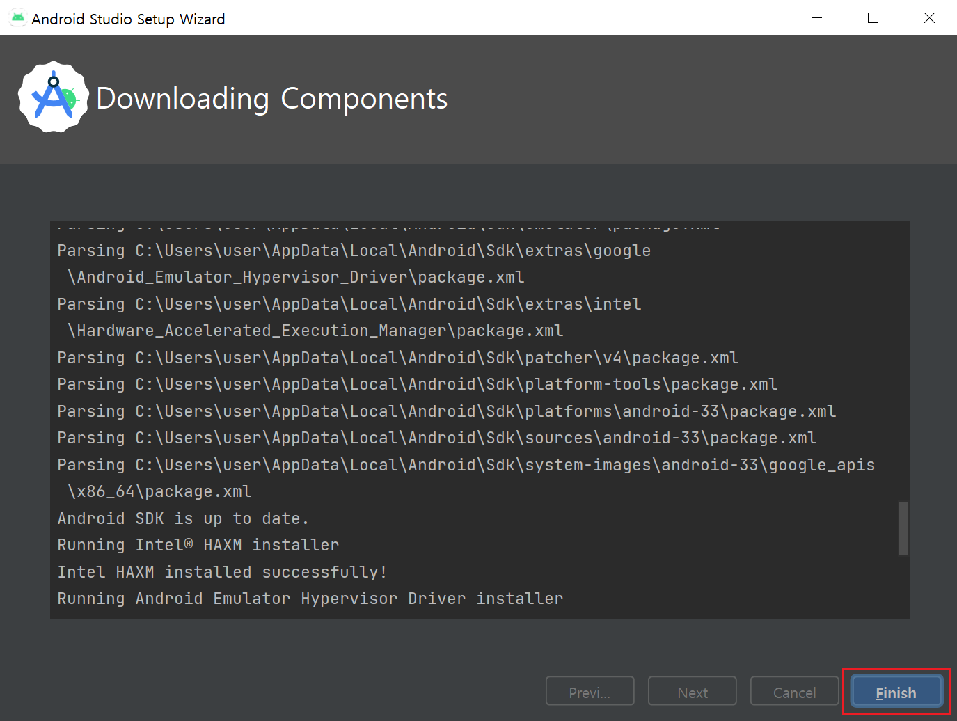Click the Previous button
The width and height of the screenshot is (957, 721).
(590, 692)
